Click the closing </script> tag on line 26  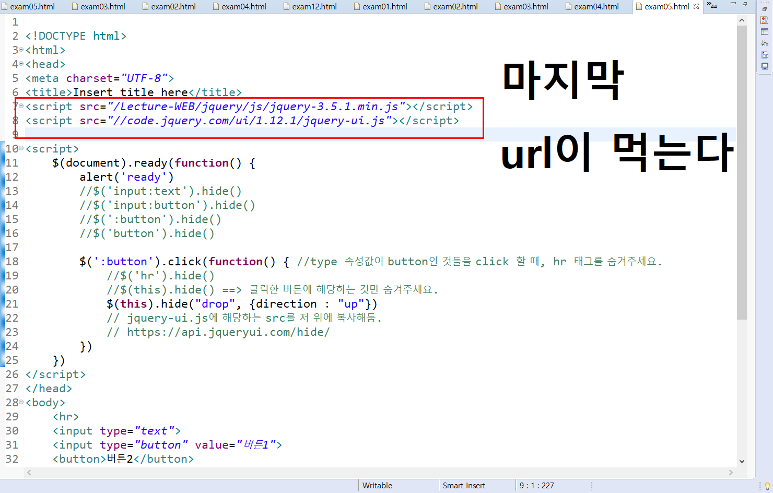[55, 374]
